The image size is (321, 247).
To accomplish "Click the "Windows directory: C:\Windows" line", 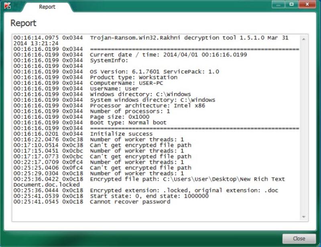I will (x=102, y=94).
